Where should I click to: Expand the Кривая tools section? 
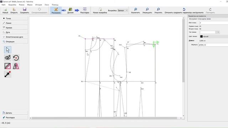(15, 28)
